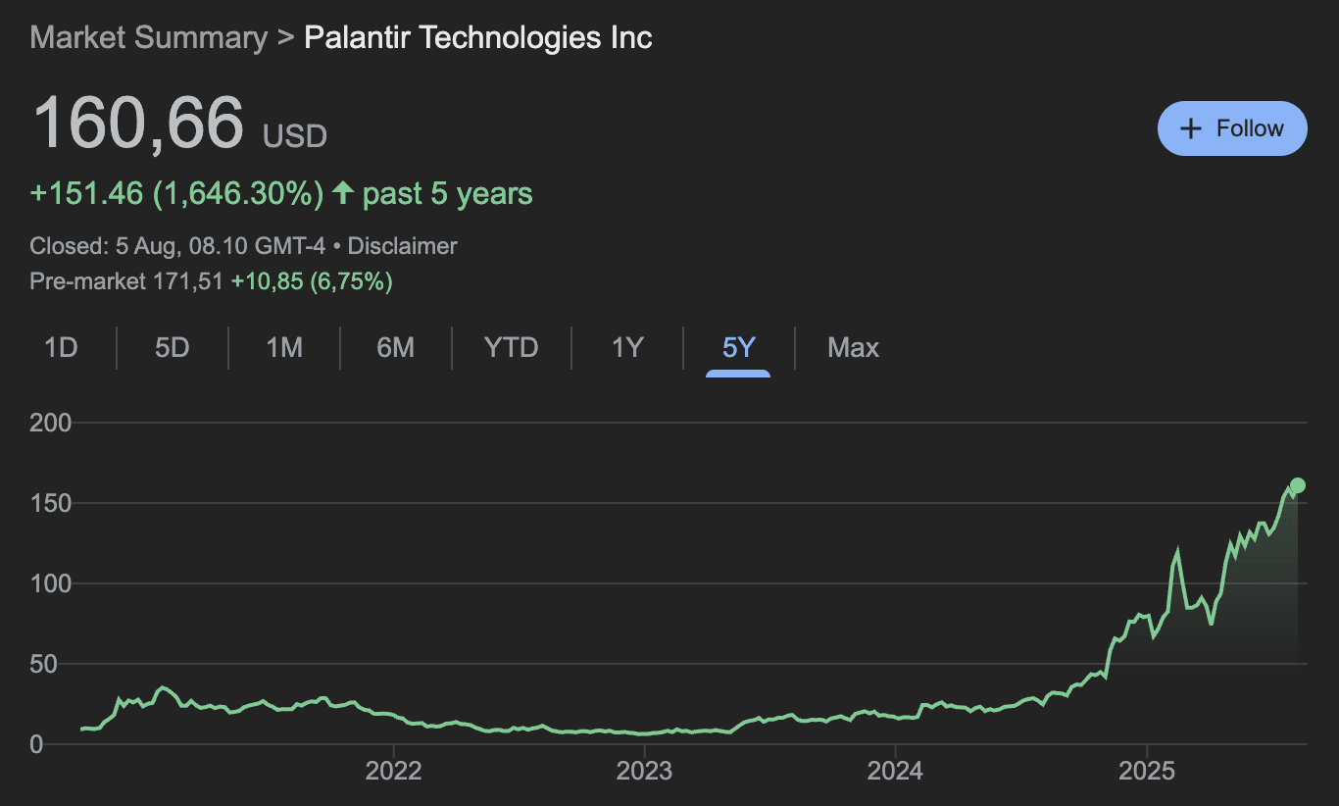Screen dimensions: 1339x806
Task: Open the 1M performance tab
Action: click(284, 347)
